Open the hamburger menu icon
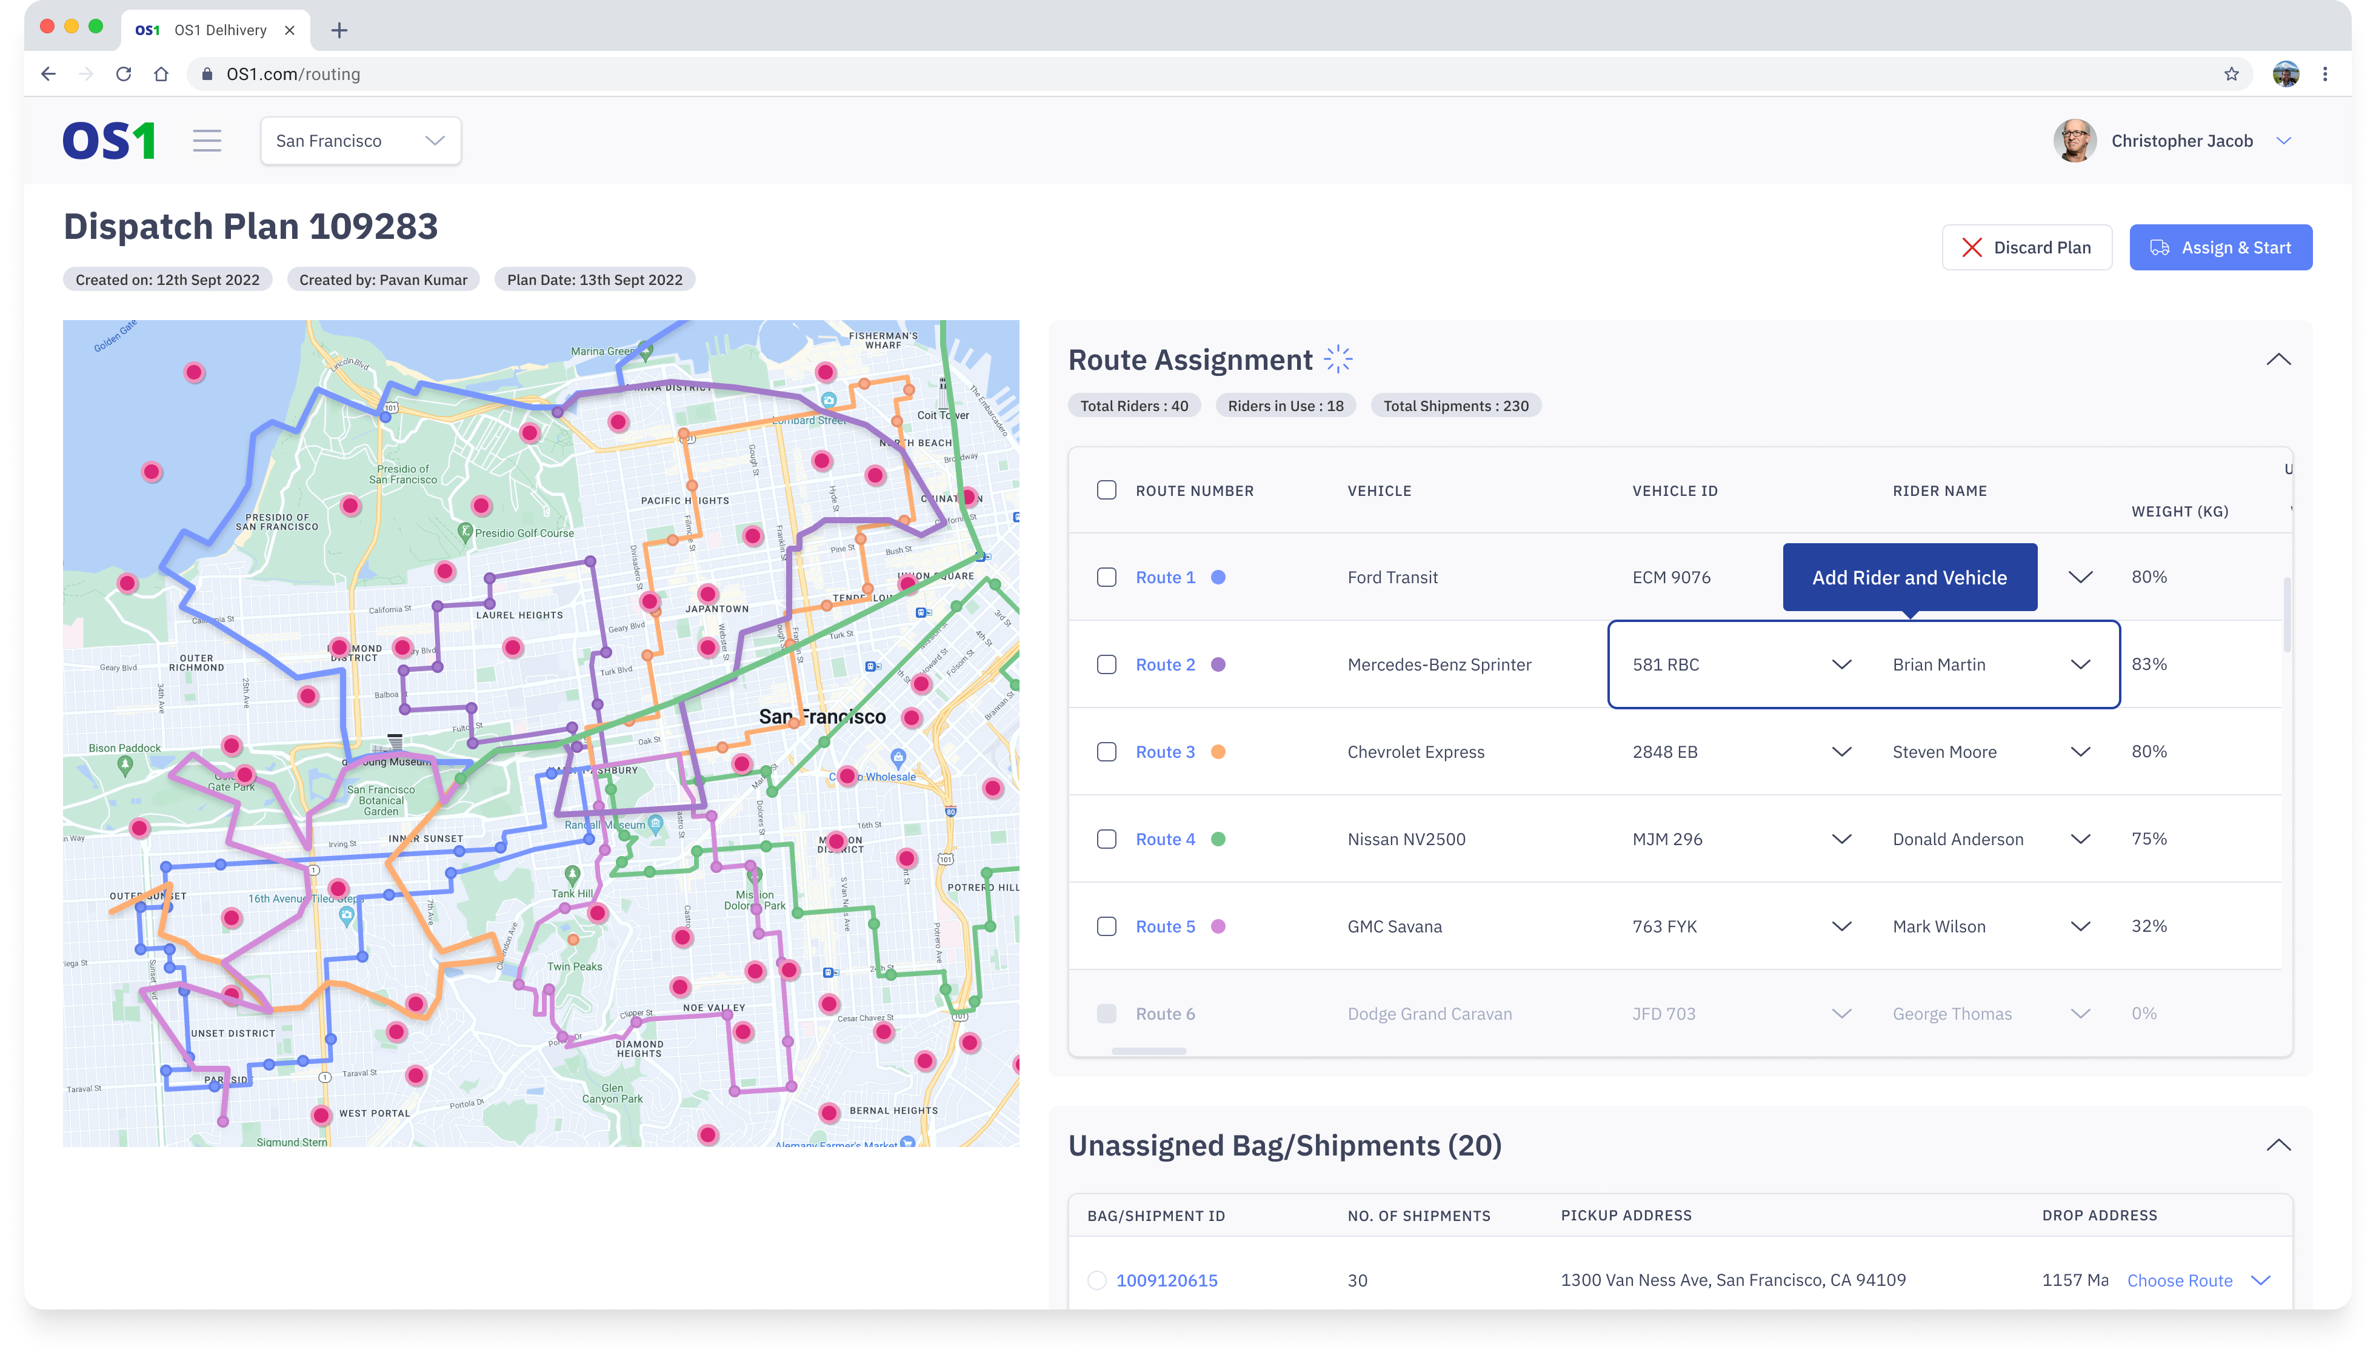Viewport: 2376px width, 1358px height. pos(207,141)
